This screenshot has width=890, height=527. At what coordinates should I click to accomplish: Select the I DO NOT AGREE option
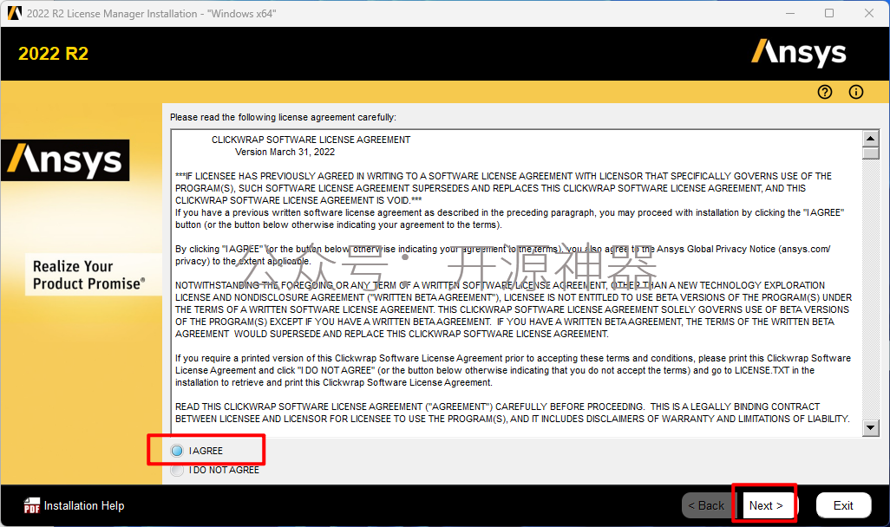(177, 471)
